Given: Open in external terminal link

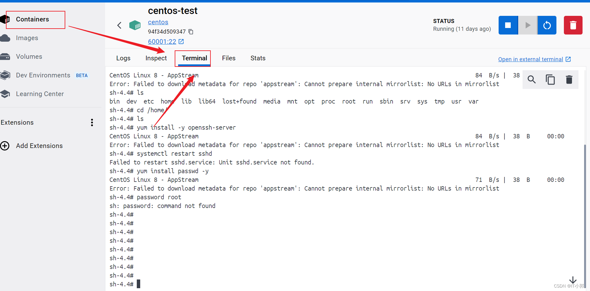Looking at the screenshot, I should (531, 59).
